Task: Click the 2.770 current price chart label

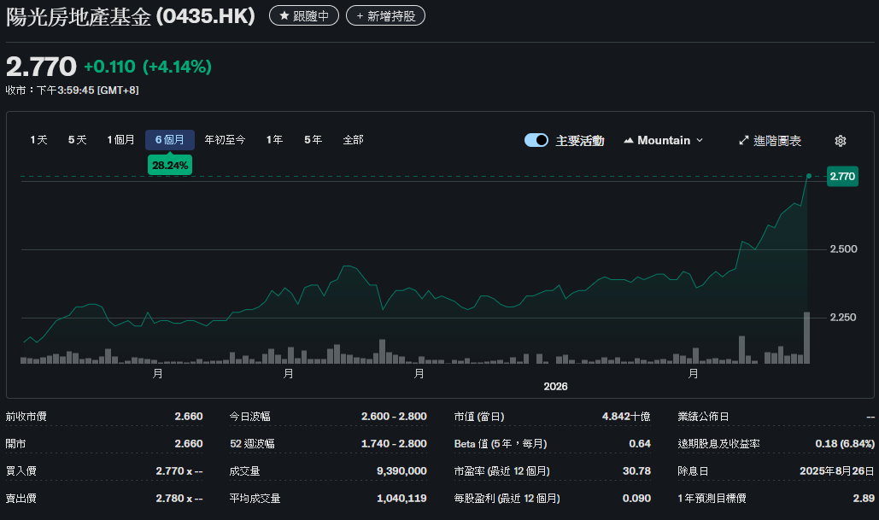Action: coord(842,177)
